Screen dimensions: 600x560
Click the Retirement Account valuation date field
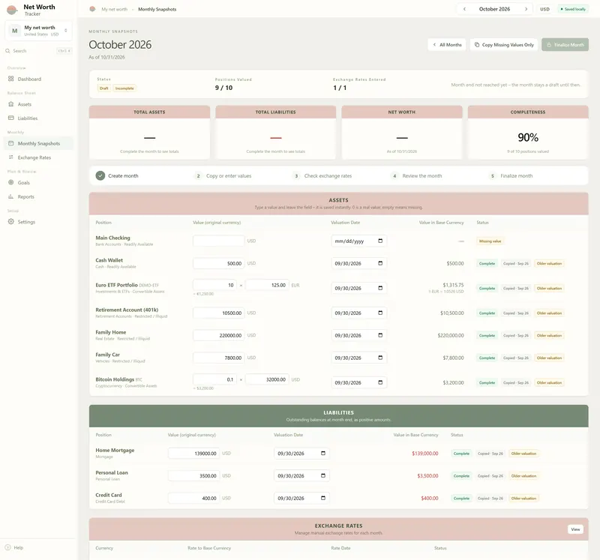pos(359,313)
